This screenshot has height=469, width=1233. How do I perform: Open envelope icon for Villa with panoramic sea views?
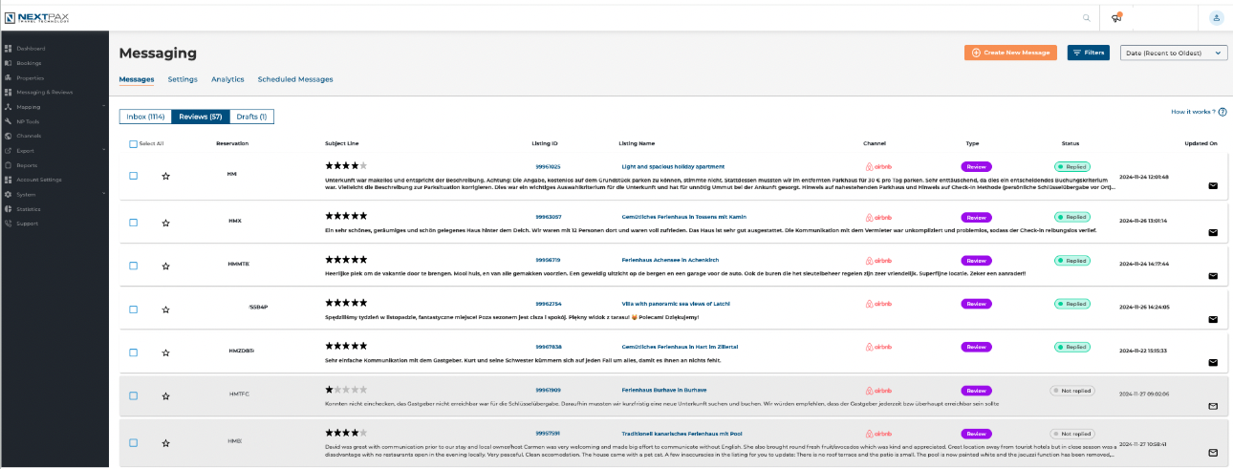(1213, 319)
